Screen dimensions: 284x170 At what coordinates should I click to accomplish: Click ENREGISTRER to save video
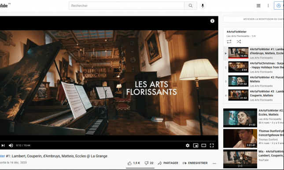195,163
